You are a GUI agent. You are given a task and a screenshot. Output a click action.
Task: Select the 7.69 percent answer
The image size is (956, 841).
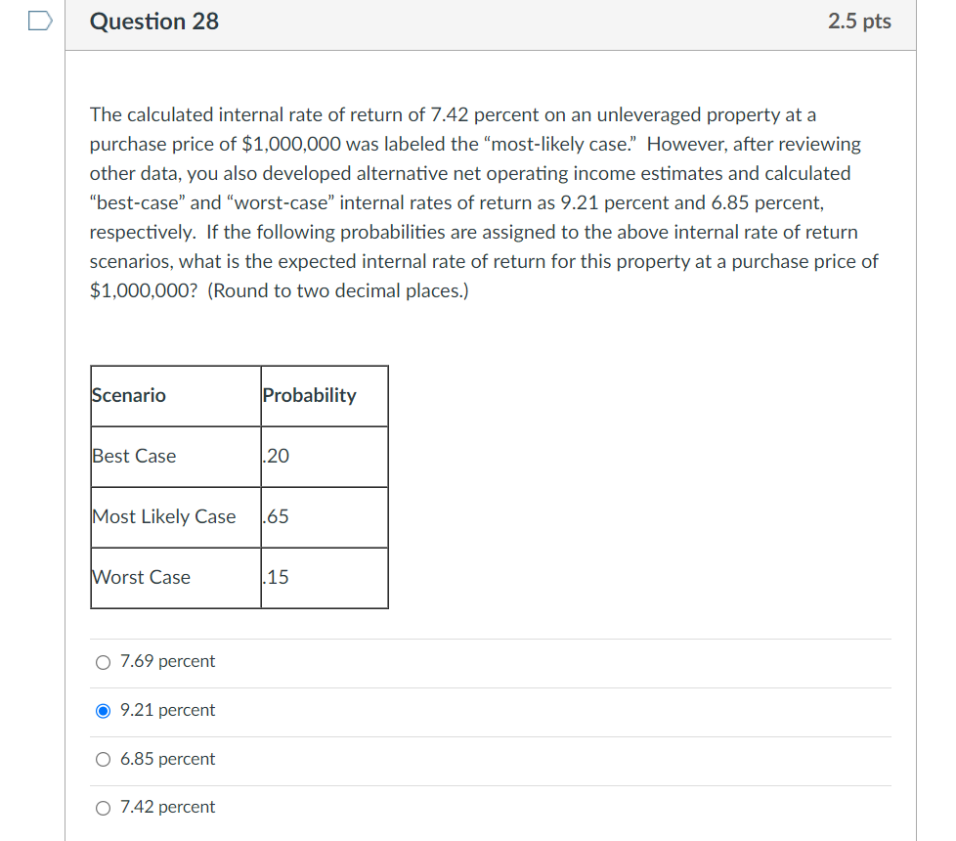pos(103,662)
